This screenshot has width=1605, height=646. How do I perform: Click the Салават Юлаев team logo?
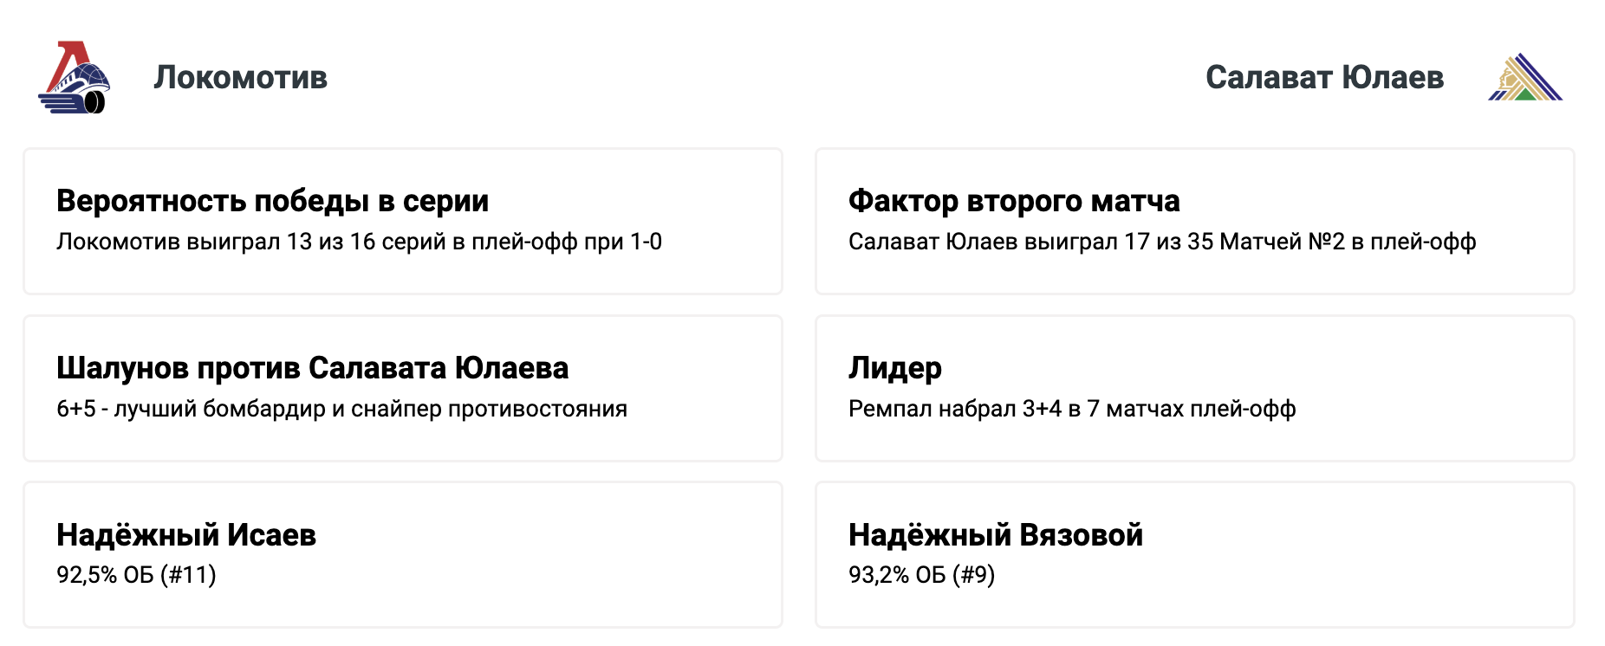coord(1524,78)
